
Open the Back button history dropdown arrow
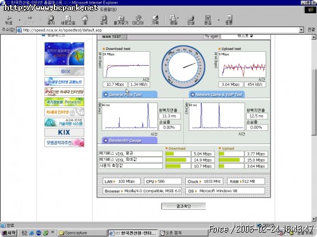tap(20, 20)
